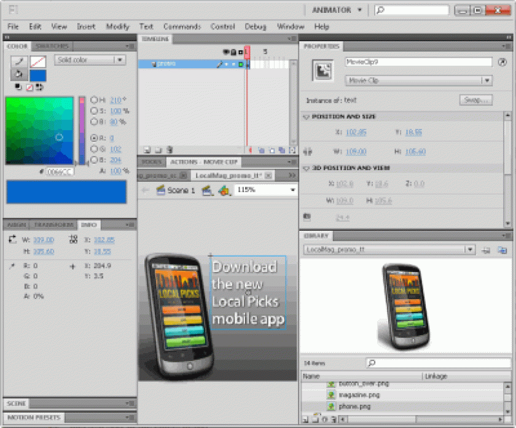This screenshot has height=428, width=516.
Task: Click the Swap button
Action: [476, 100]
